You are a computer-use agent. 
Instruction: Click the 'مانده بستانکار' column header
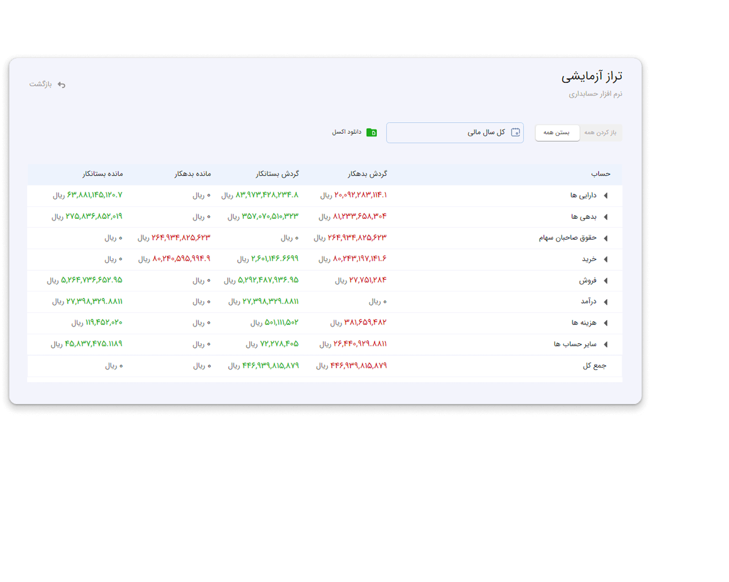(x=103, y=174)
